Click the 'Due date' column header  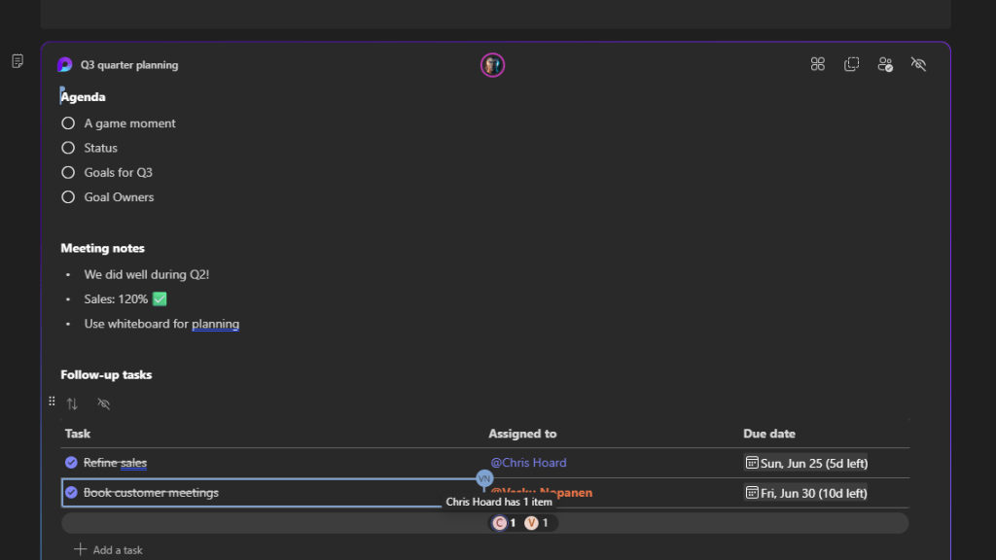pos(768,434)
